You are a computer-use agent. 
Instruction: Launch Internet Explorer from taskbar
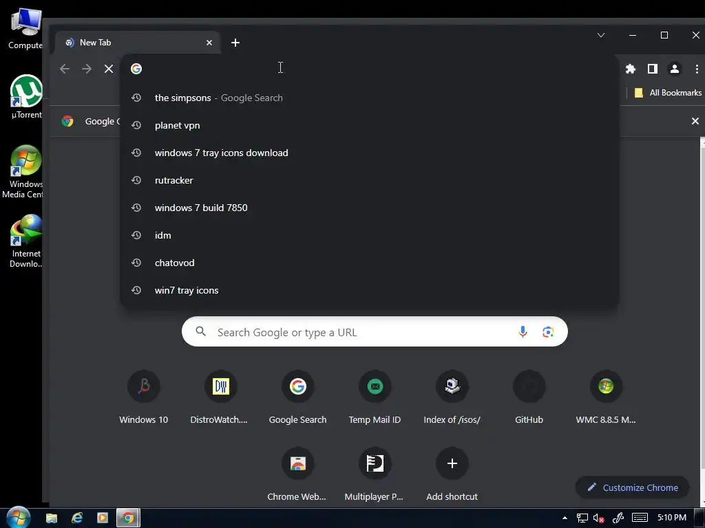[77, 518]
